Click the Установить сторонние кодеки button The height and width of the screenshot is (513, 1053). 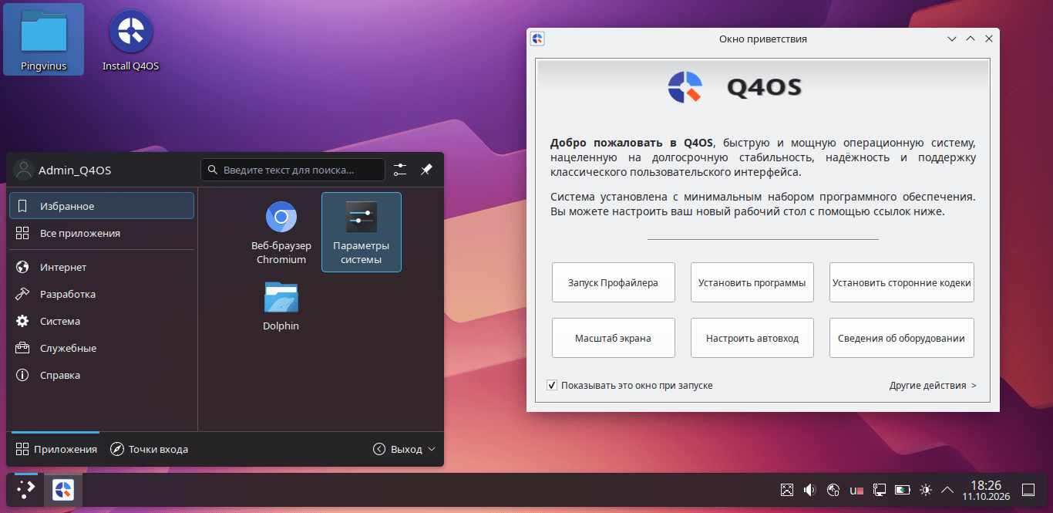902,282
